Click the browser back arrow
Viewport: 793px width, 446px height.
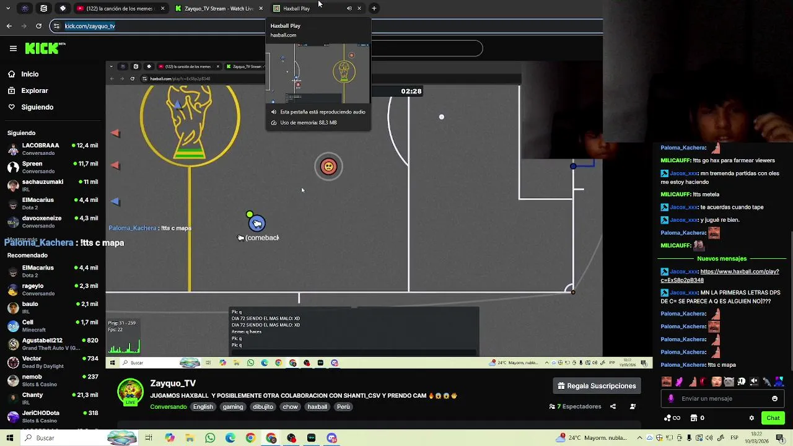click(9, 26)
